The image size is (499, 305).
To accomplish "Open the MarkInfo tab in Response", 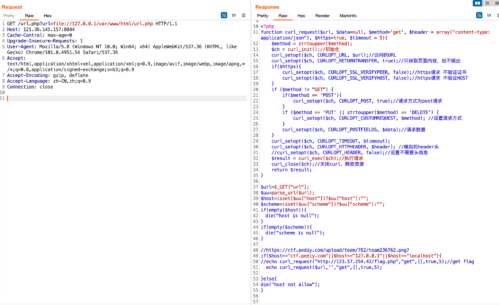I will coord(348,16).
